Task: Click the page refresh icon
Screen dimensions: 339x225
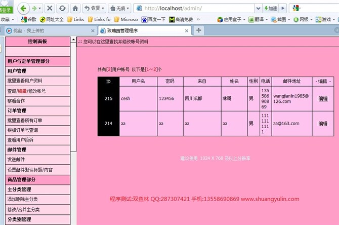Action: coord(62,9)
